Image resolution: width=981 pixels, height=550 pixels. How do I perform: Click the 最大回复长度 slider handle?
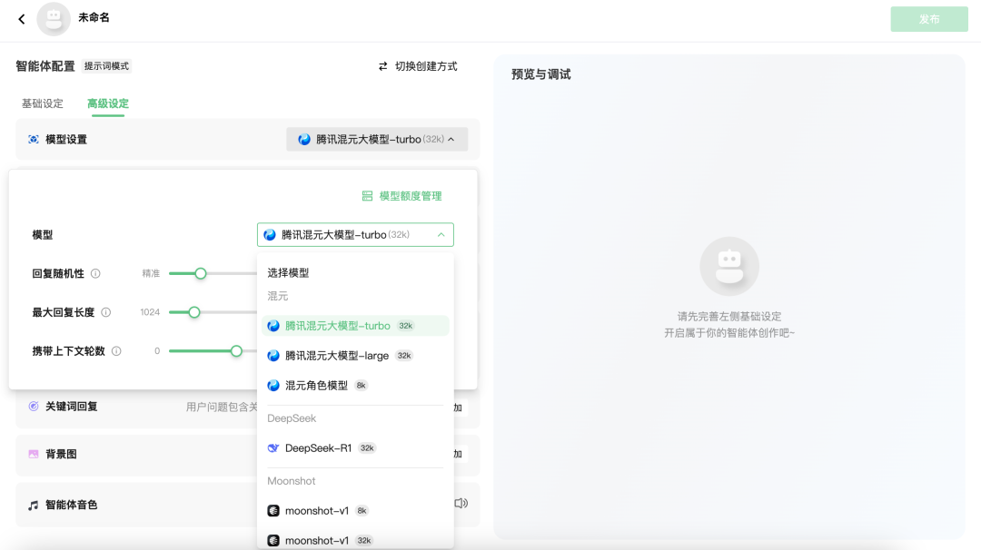click(x=194, y=312)
